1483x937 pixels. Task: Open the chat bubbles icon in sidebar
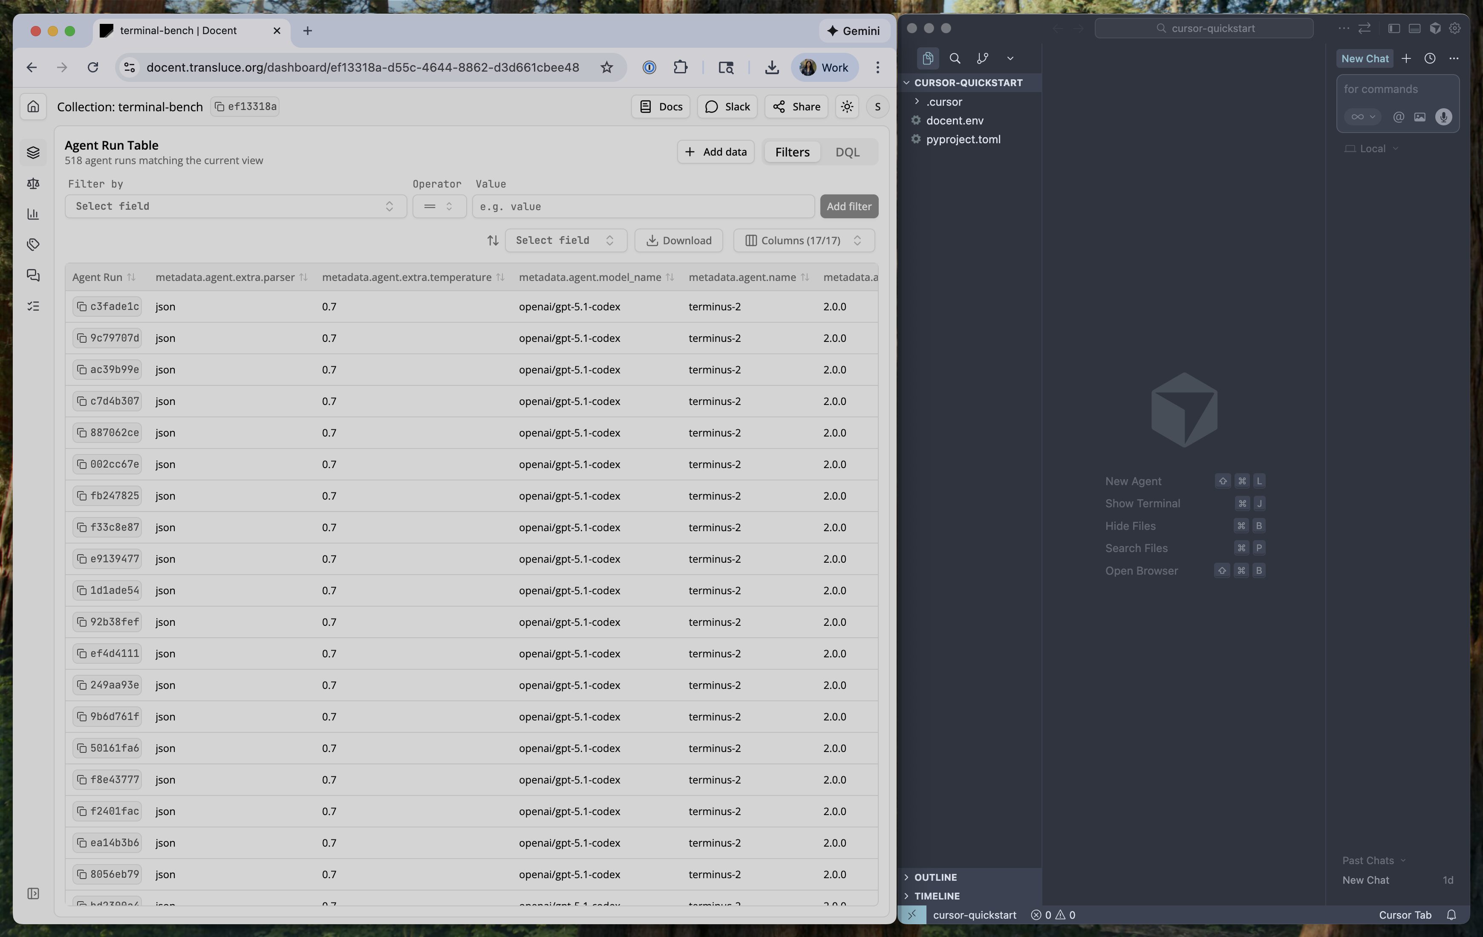click(33, 275)
